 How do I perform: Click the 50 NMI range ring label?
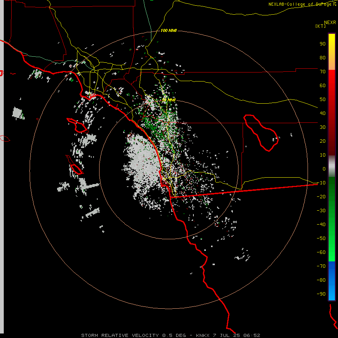169,100
